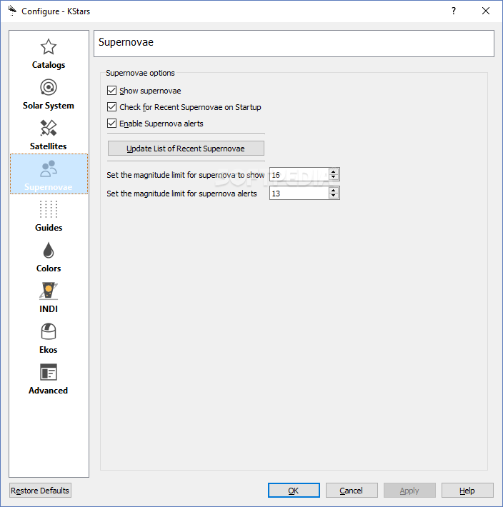
Task: Open the Catalogs star icon page
Action: coord(49,47)
